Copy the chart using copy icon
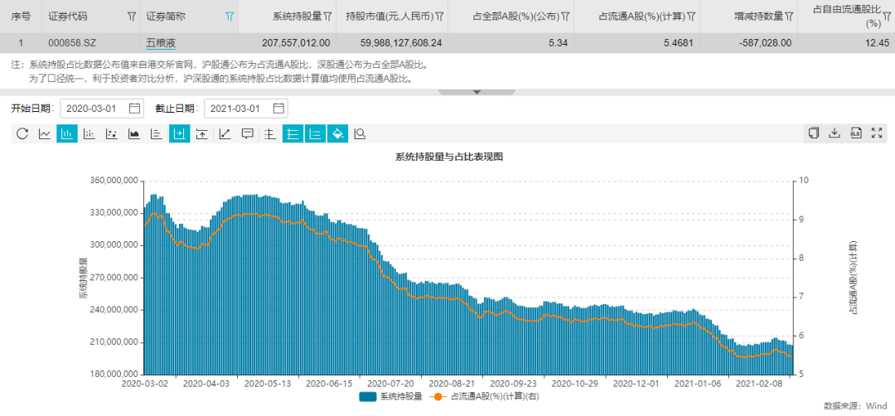The width and height of the screenshot is (895, 416). tap(814, 133)
